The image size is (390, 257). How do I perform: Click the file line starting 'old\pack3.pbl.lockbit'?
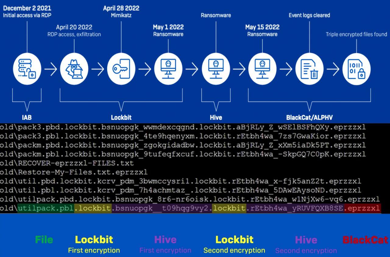tap(183, 136)
